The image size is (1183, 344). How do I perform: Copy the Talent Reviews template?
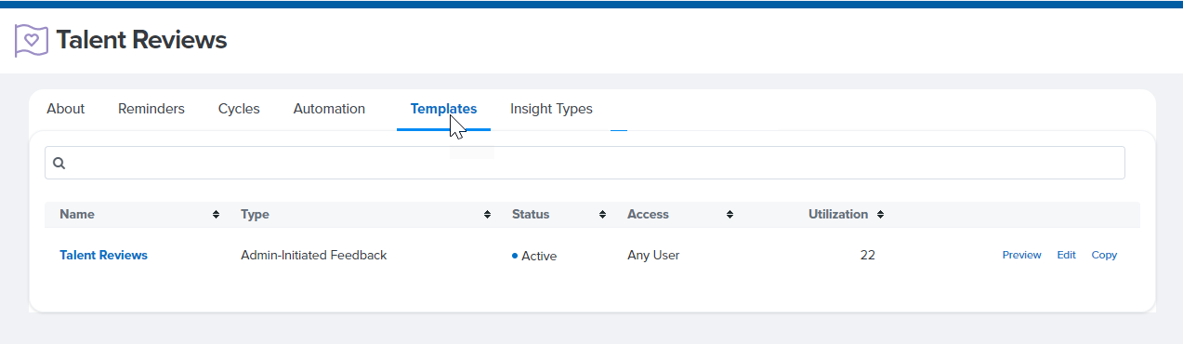pos(1104,255)
